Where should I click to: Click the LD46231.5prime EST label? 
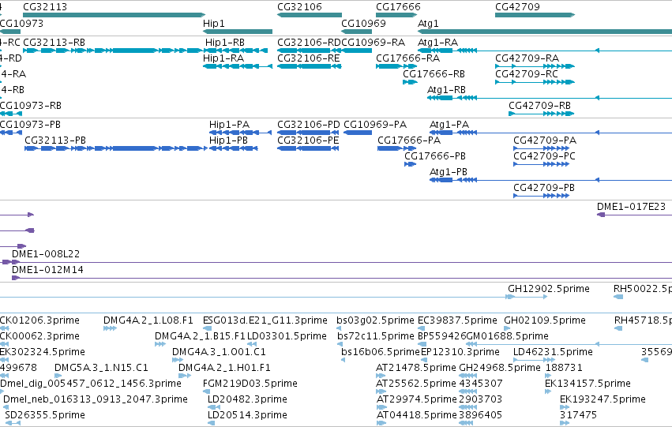point(554,352)
